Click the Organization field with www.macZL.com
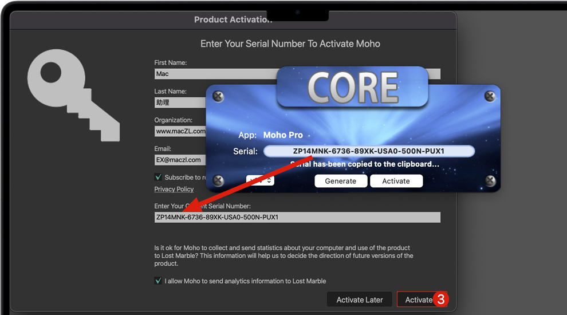Screen dimensions: 567x315 click(x=180, y=131)
